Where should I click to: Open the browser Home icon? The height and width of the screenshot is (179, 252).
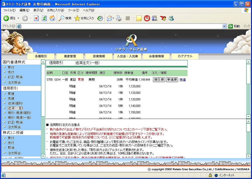52,18
